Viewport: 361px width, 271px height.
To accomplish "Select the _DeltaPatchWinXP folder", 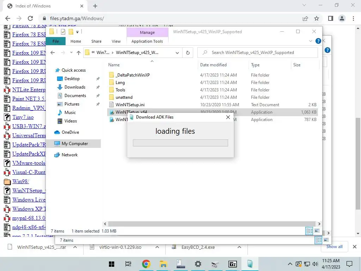I will click(133, 75).
